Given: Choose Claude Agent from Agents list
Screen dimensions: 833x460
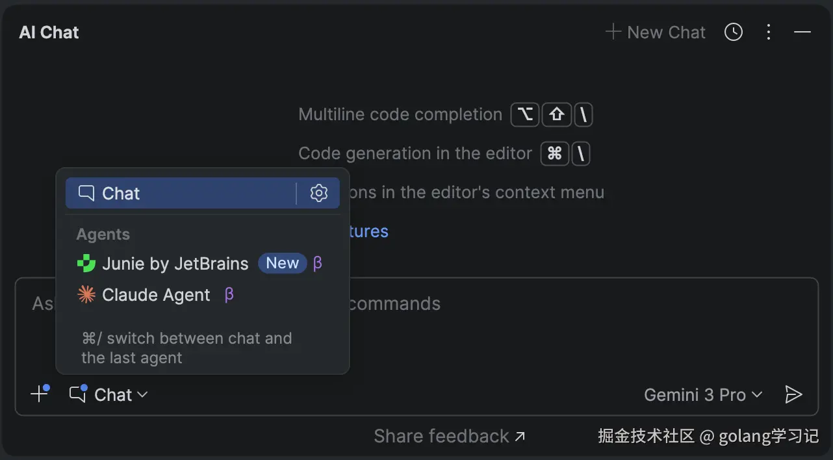Looking at the screenshot, I should coord(156,295).
